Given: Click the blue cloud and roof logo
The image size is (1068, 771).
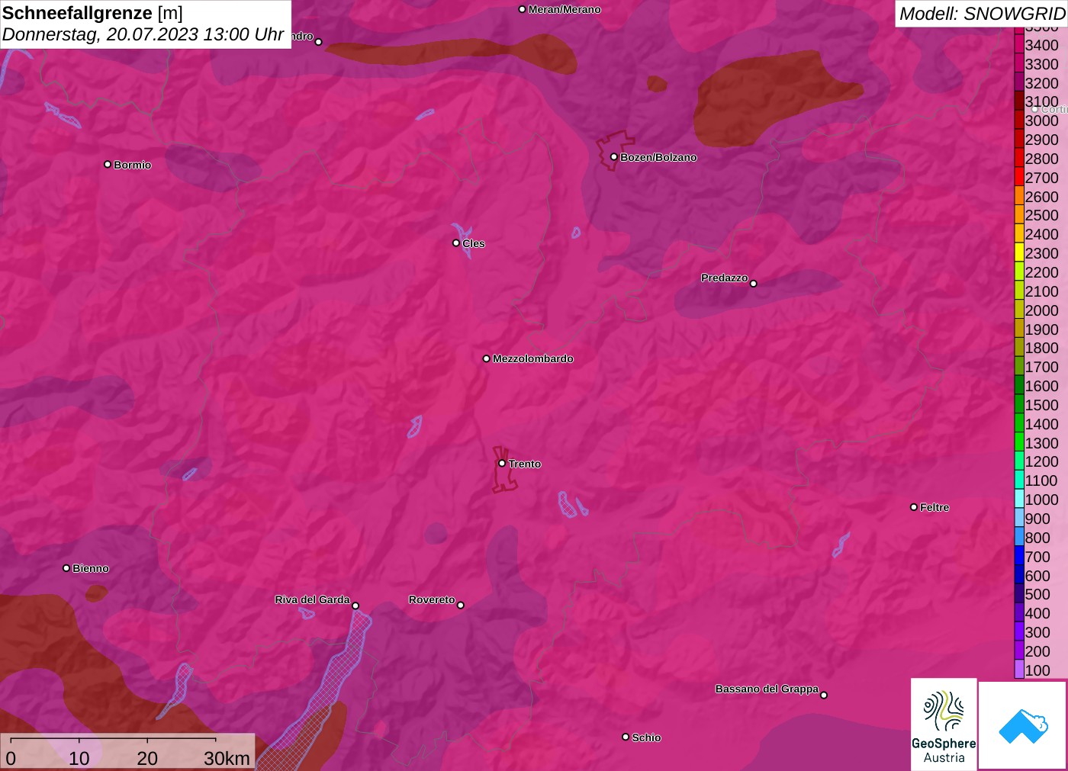Looking at the screenshot, I should point(1022,725).
